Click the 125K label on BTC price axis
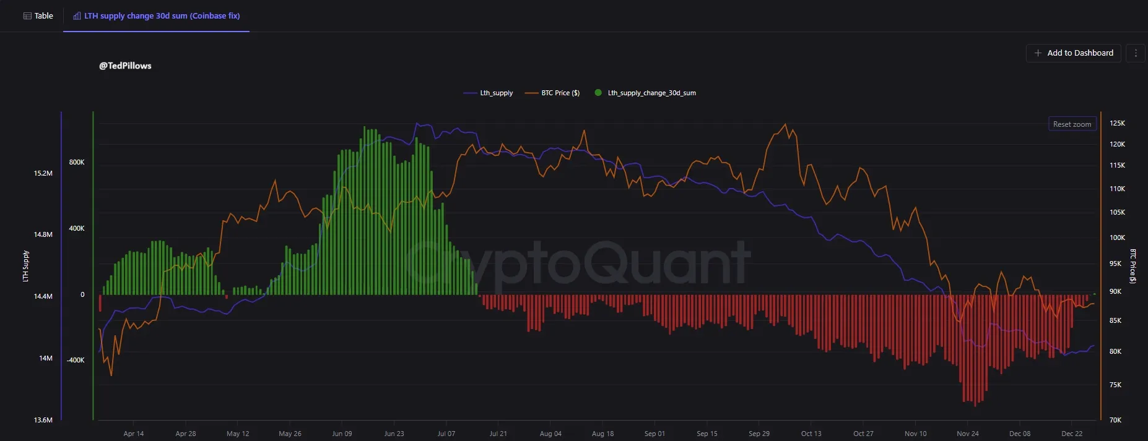This screenshot has width=1148, height=441. coord(1117,123)
